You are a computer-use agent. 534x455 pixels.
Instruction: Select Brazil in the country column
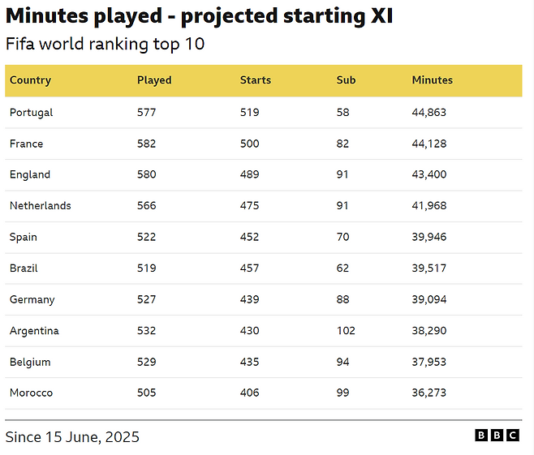pos(24,268)
